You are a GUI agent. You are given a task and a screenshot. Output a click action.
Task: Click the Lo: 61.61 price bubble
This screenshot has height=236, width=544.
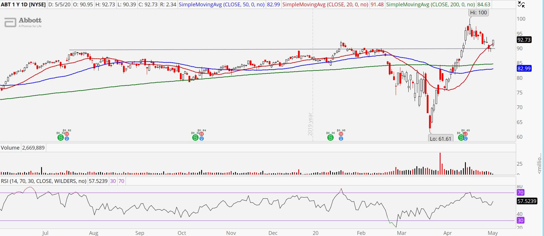coord(441,139)
